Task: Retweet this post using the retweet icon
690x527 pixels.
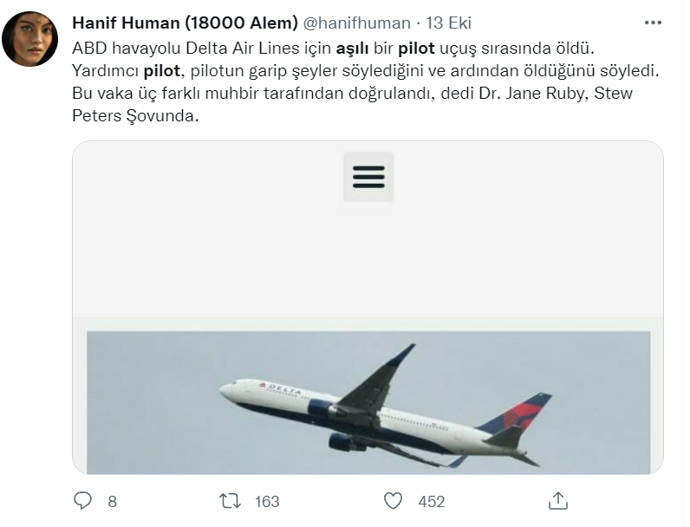Action: pos(230,501)
